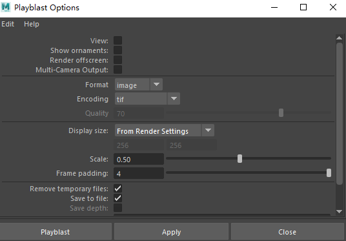Disable the Save to file checkbox
The height and width of the screenshot is (241, 346).
click(x=118, y=198)
